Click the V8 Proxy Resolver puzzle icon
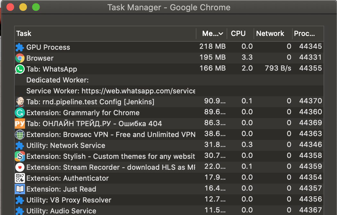The image size is (337, 215). [x=20, y=200]
